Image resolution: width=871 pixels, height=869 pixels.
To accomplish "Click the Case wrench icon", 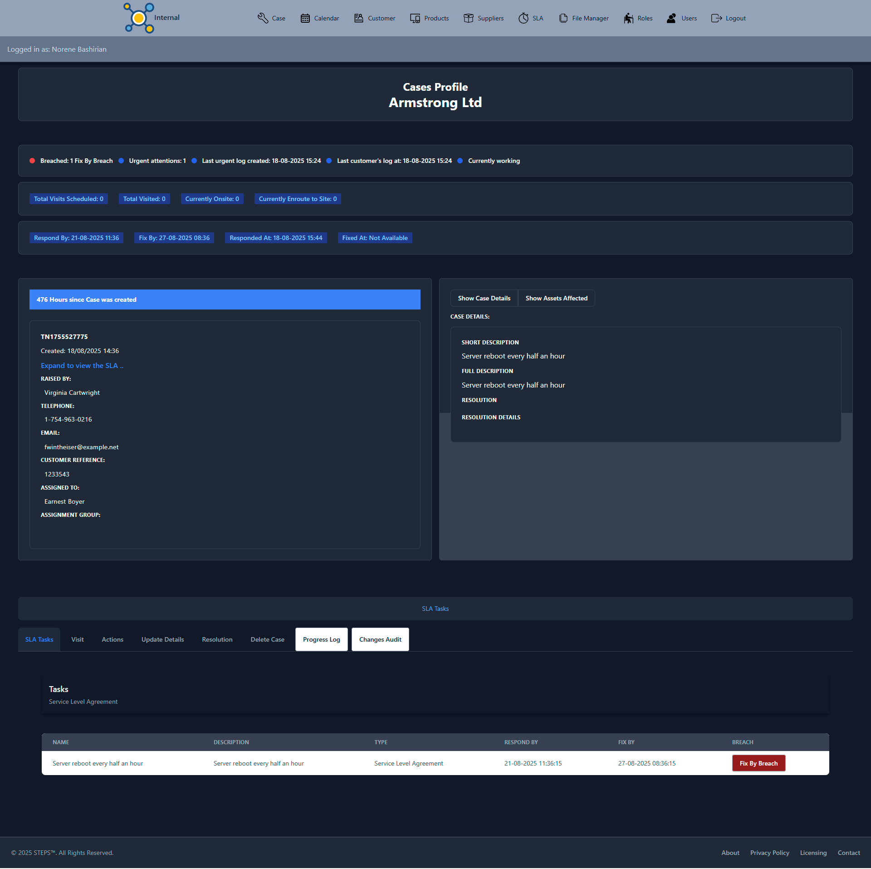I will pyautogui.click(x=263, y=18).
